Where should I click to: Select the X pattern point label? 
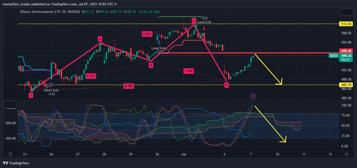click(x=31, y=95)
